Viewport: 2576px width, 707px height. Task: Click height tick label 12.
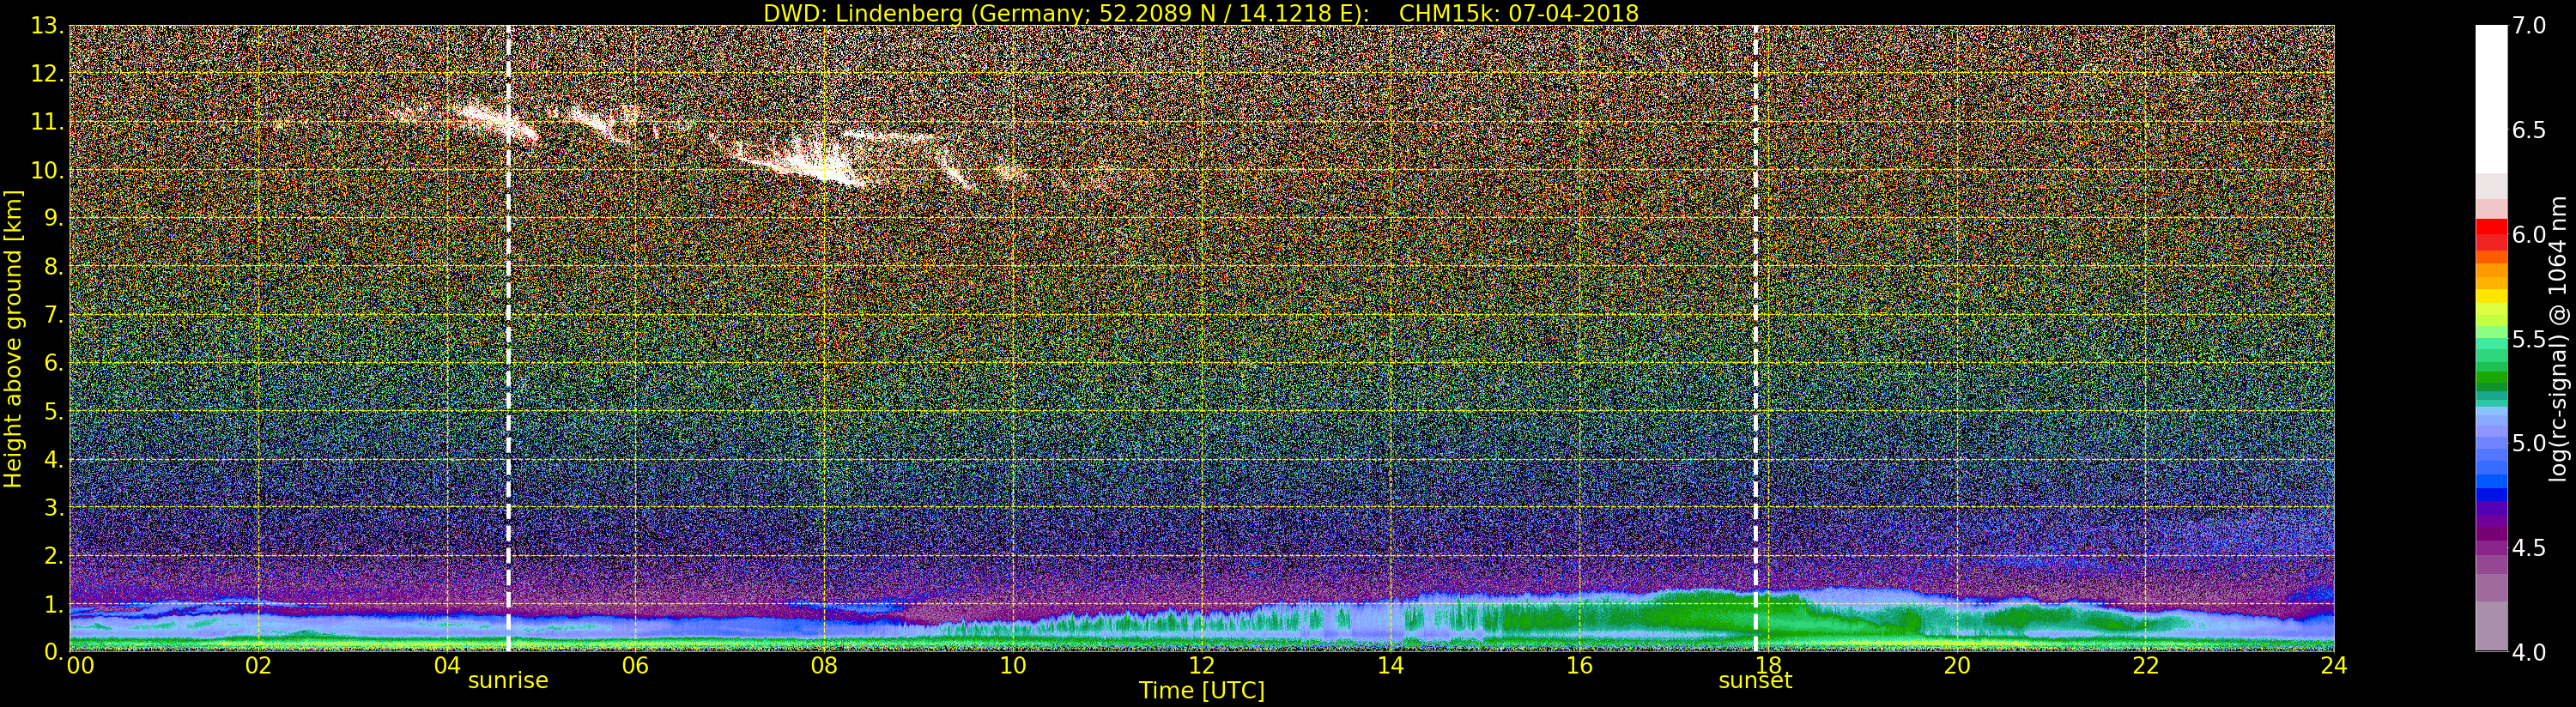pos(47,74)
